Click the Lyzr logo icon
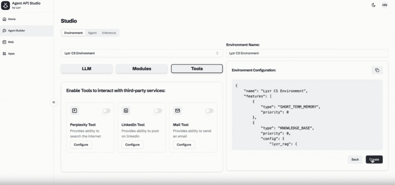Viewport: 395px width, 185px height. tap(5, 5)
